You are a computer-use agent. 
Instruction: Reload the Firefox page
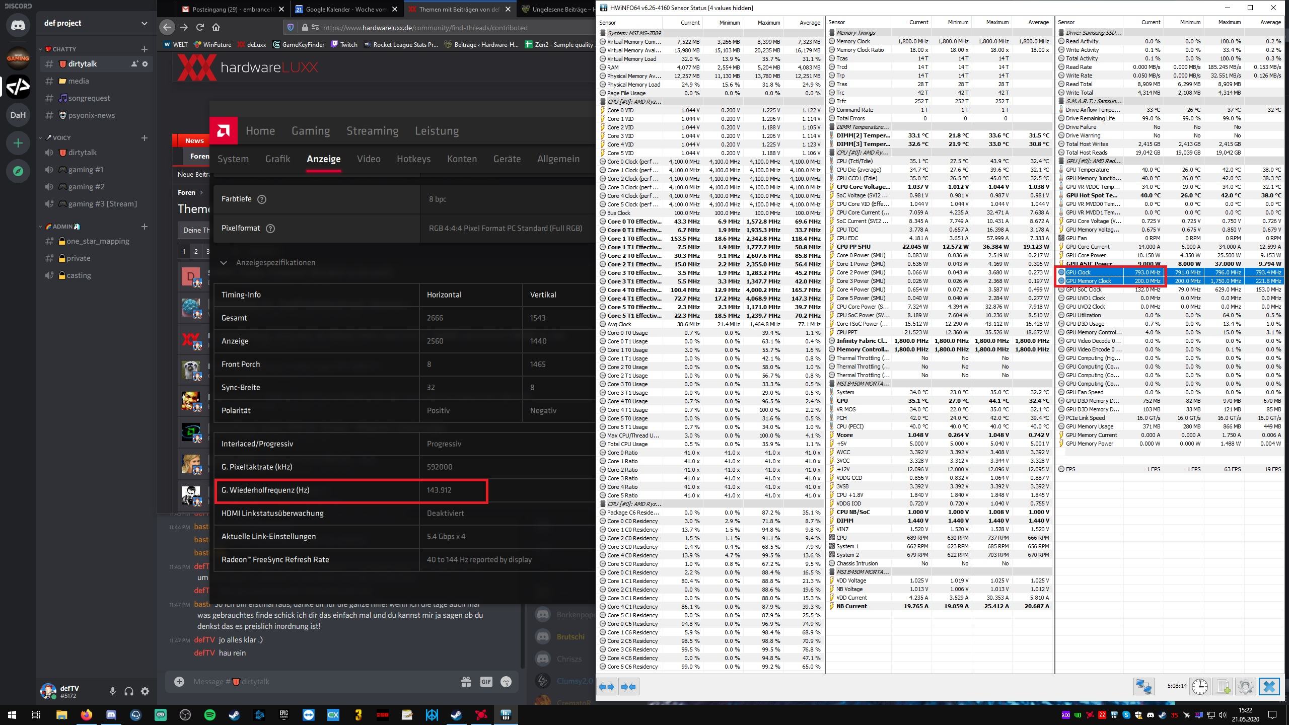coord(200,27)
